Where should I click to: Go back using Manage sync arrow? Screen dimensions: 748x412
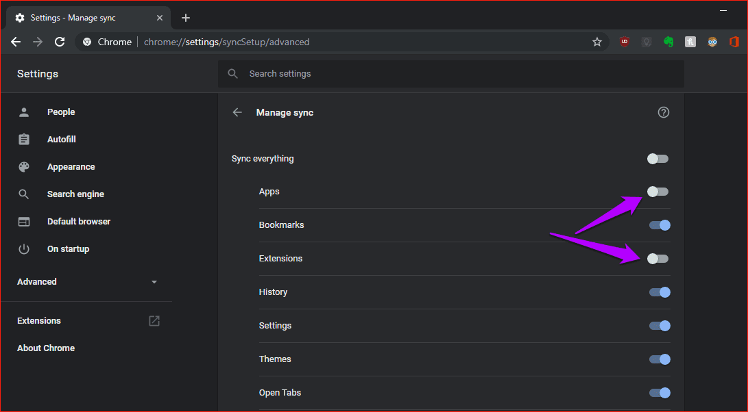click(x=237, y=112)
